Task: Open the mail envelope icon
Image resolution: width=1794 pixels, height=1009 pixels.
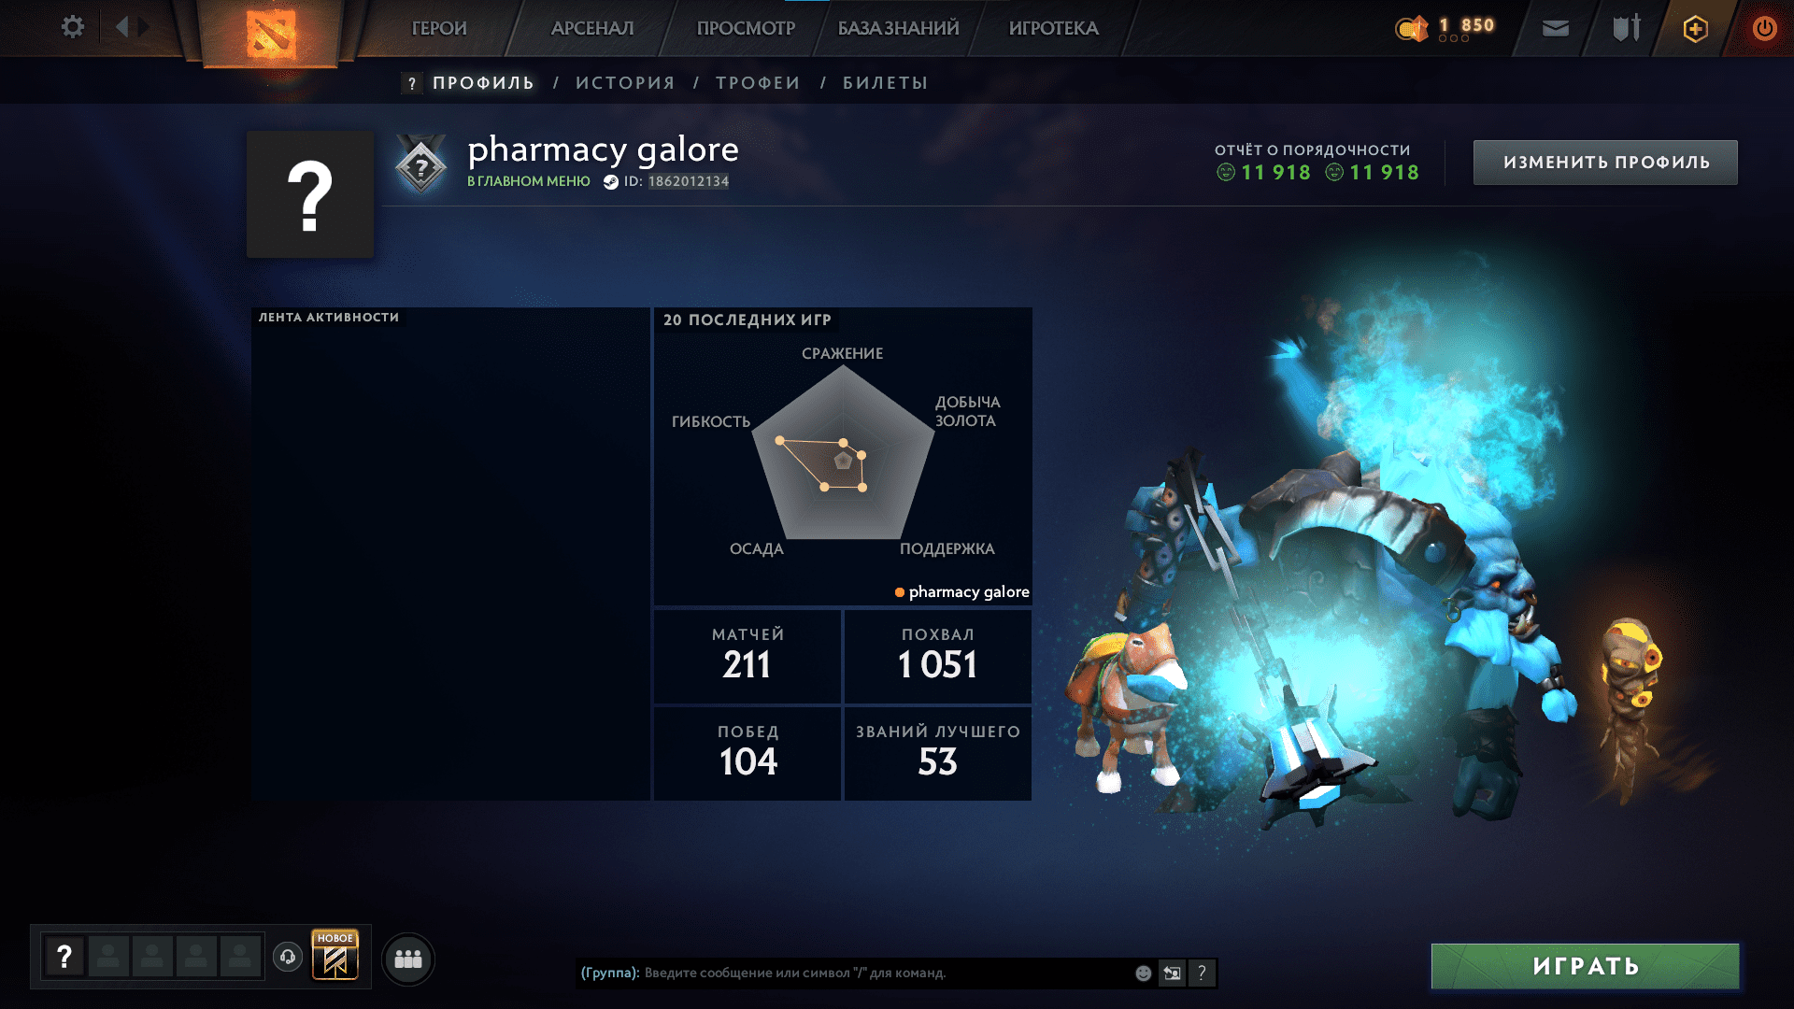Action: click(x=1555, y=29)
